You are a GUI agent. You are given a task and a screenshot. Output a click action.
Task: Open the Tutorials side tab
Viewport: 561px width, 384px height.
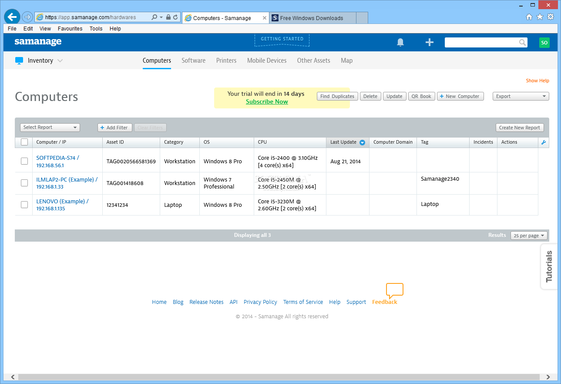549,266
